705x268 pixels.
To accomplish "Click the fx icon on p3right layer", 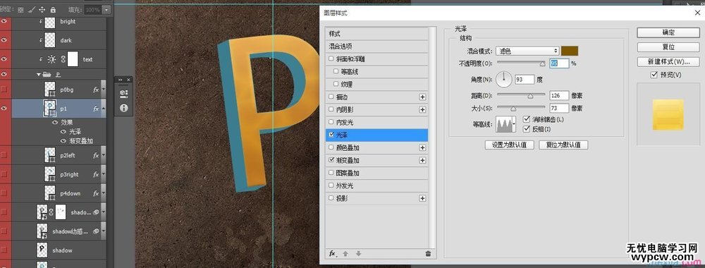I will point(96,174).
